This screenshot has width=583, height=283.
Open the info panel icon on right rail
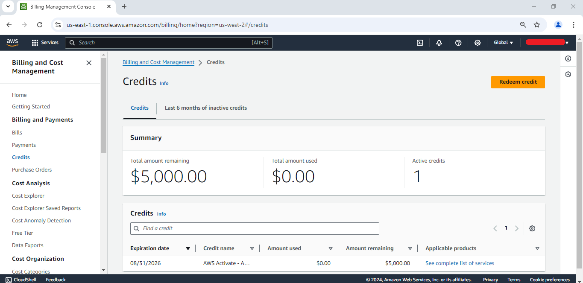point(568,58)
